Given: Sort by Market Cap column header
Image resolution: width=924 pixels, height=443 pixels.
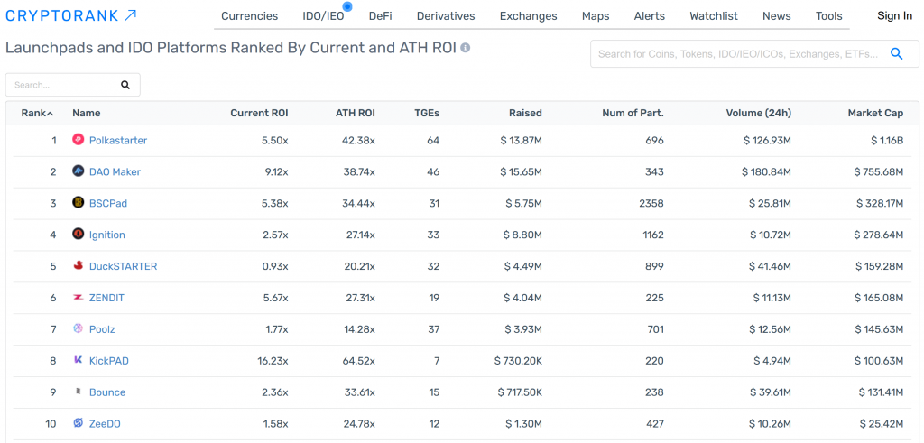Looking at the screenshot, I should coord(875,113).
